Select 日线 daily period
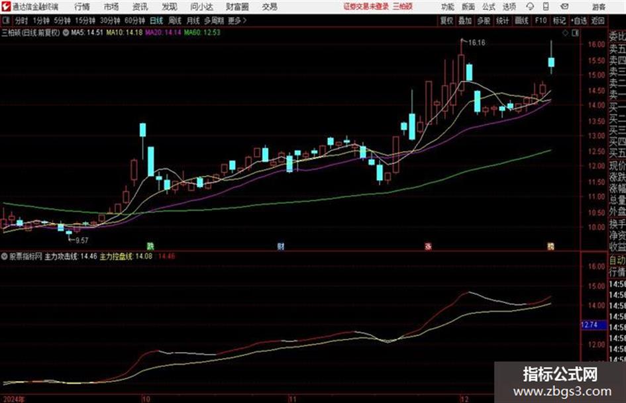Screen dimensions: 626x403 [156, 21]
